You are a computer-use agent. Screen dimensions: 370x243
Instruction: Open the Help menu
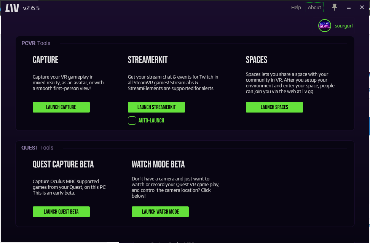(296, 7)
